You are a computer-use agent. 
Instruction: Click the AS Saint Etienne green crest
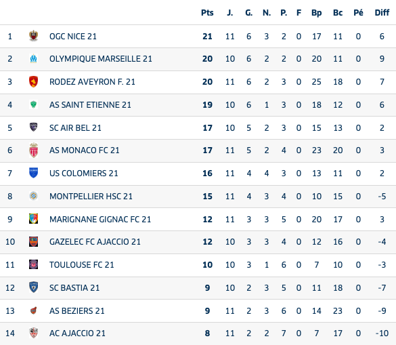point(33,104)
